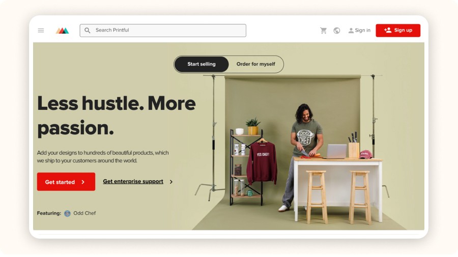458x257 pixels.
Task: Open the hamburger navigation menu
Action: pyautogui.click(x=41, y=31)
